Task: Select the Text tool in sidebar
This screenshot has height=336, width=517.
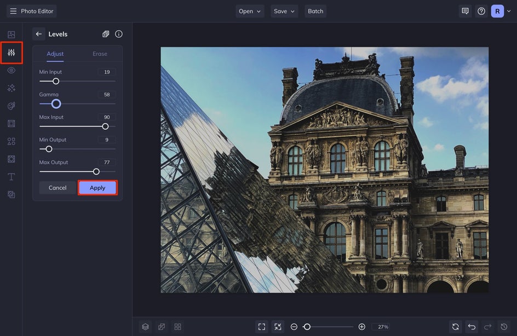Action: (12, 177)
